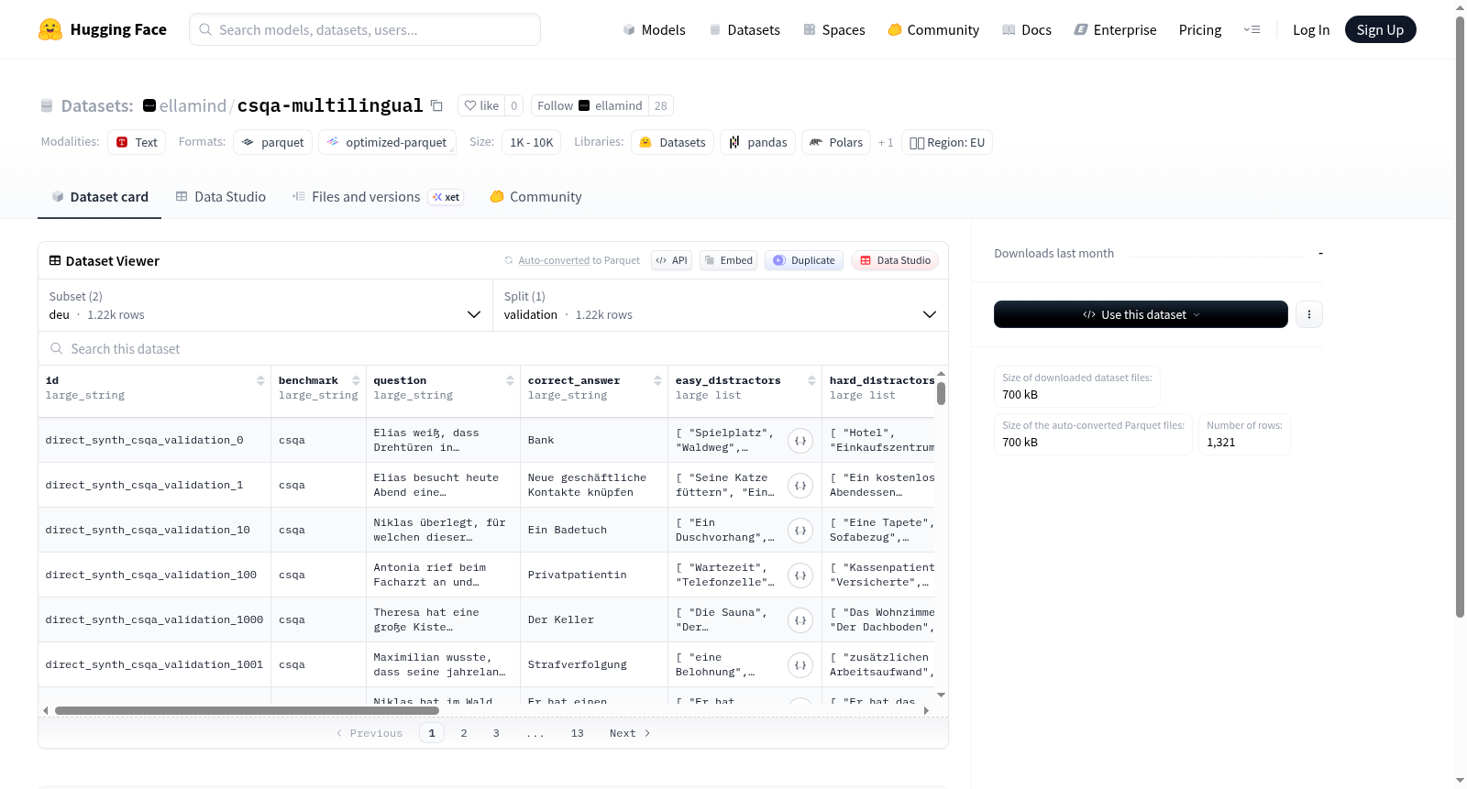Sort by the easy_distractors column
The width and height of the screenshot is (1467, 789).
[811, 380]
